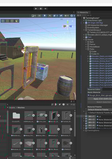Viewport: 112px width, 159px height.
Task: Pause the editor with the pause button
Action: tap(41, 9)
